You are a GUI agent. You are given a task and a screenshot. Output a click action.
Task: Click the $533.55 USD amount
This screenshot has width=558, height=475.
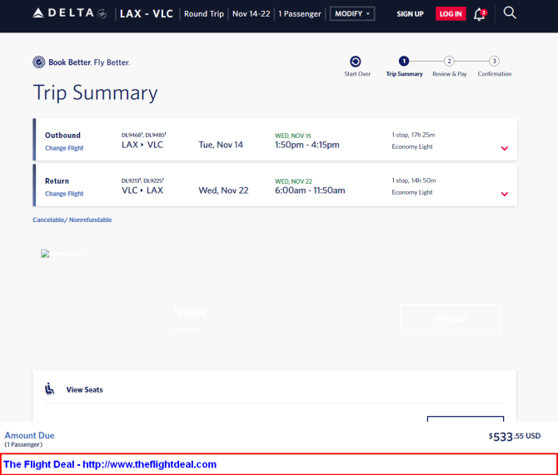coord(514,436)
